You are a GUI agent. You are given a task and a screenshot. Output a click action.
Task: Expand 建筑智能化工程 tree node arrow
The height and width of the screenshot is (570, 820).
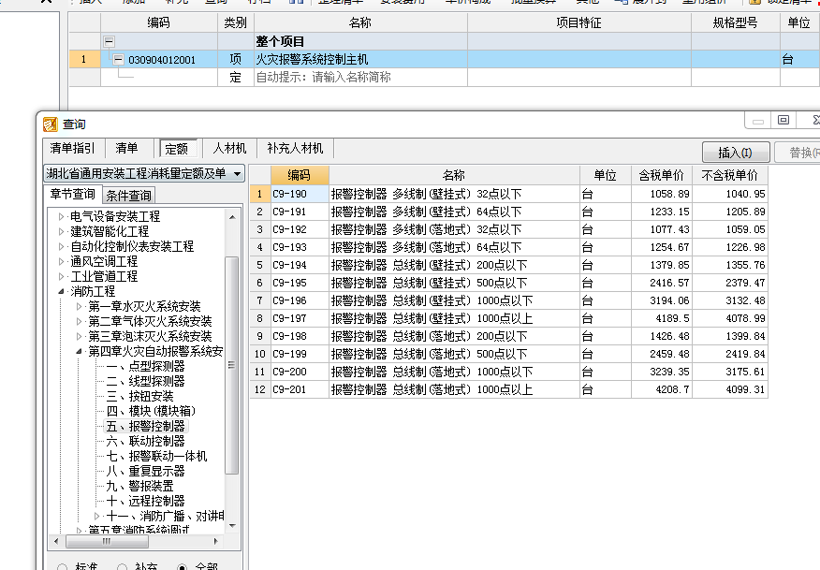click(61, 231)
